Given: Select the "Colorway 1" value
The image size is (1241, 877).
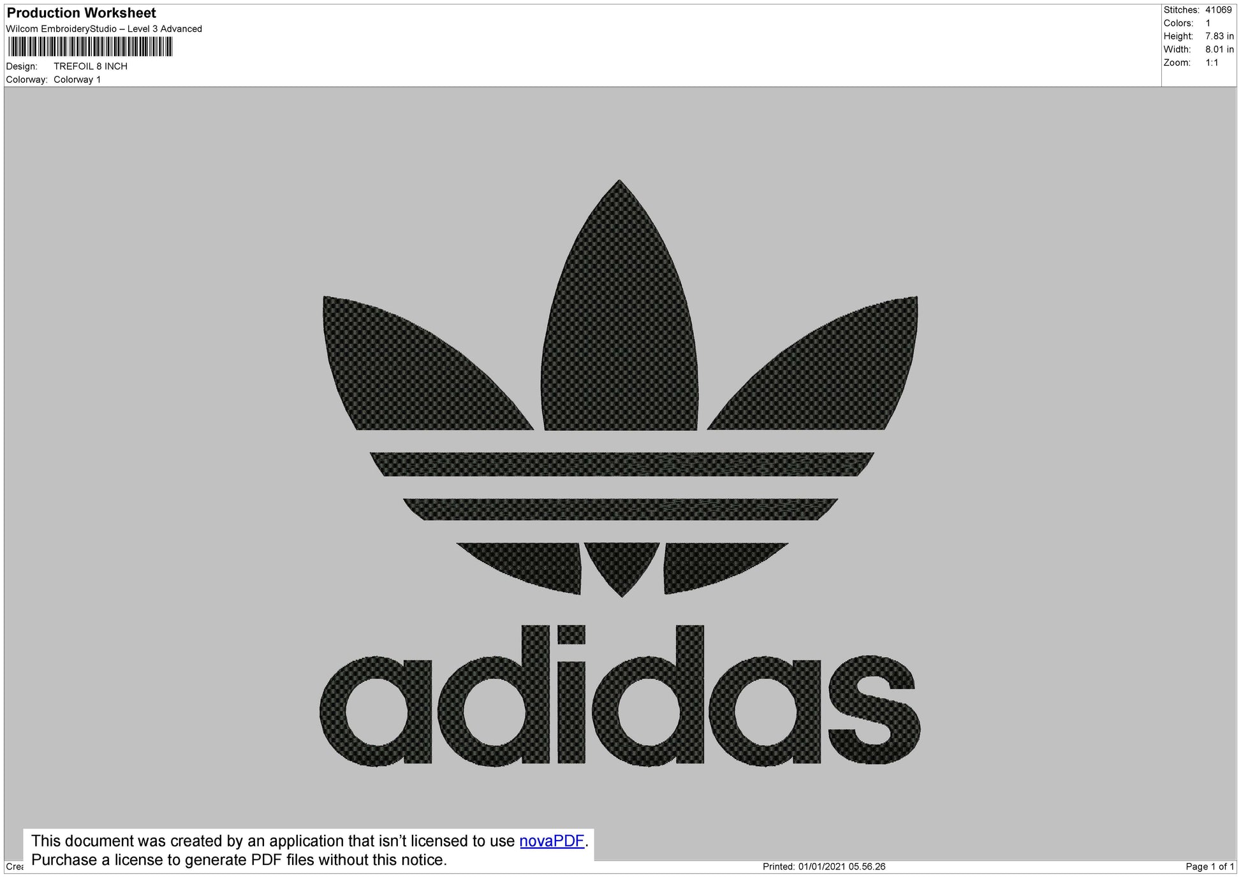Looking at the screenshot, I should click(x=77, y=80).
